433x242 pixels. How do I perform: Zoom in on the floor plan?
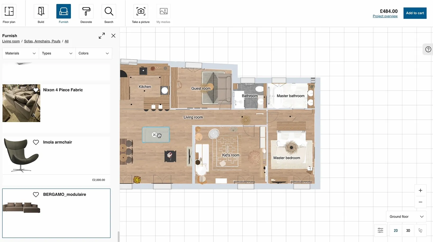point(420,190)
